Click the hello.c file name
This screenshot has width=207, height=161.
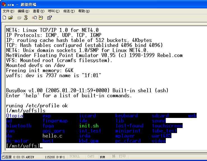click(52, 136)
